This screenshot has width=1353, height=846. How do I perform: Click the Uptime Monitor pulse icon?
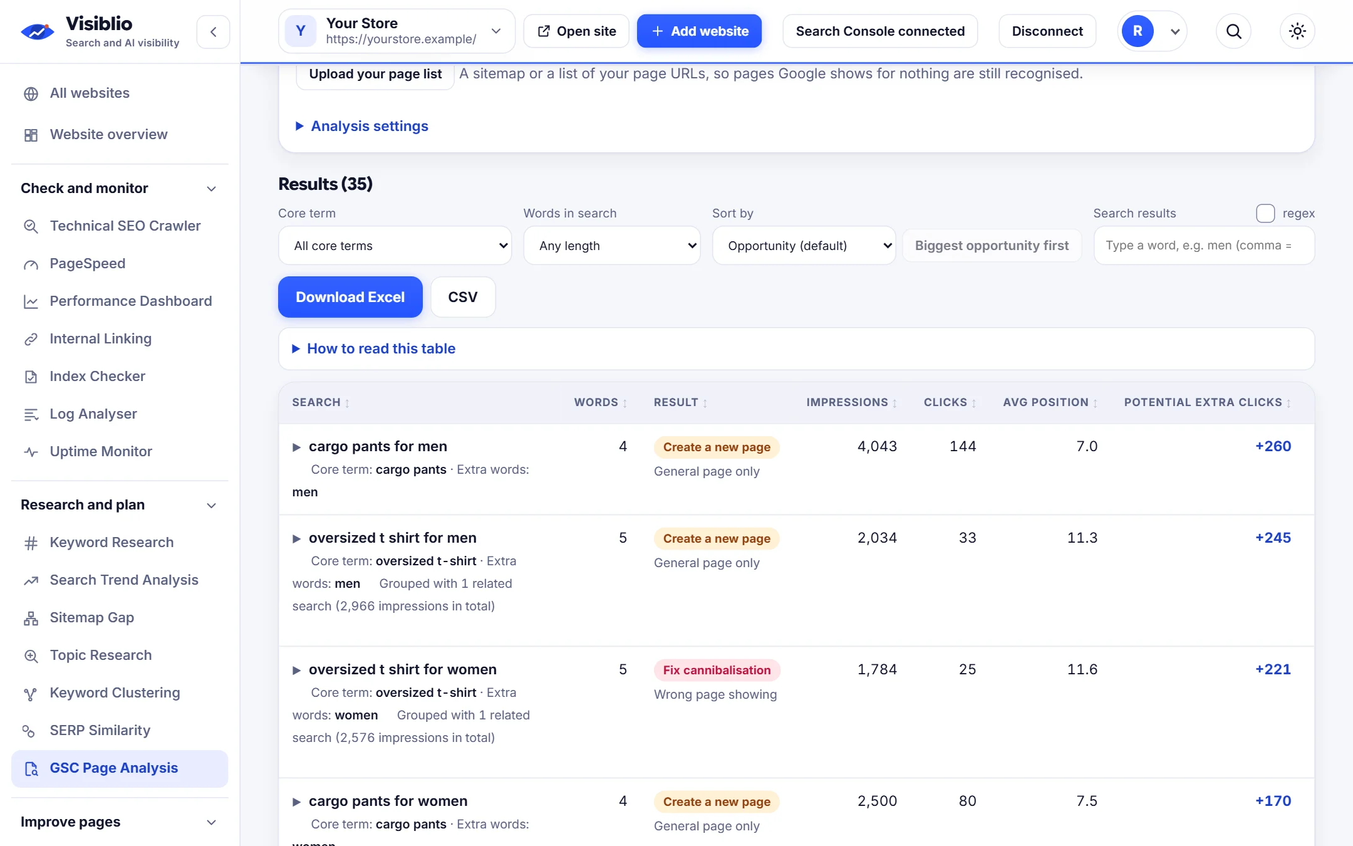pos(31,452)
